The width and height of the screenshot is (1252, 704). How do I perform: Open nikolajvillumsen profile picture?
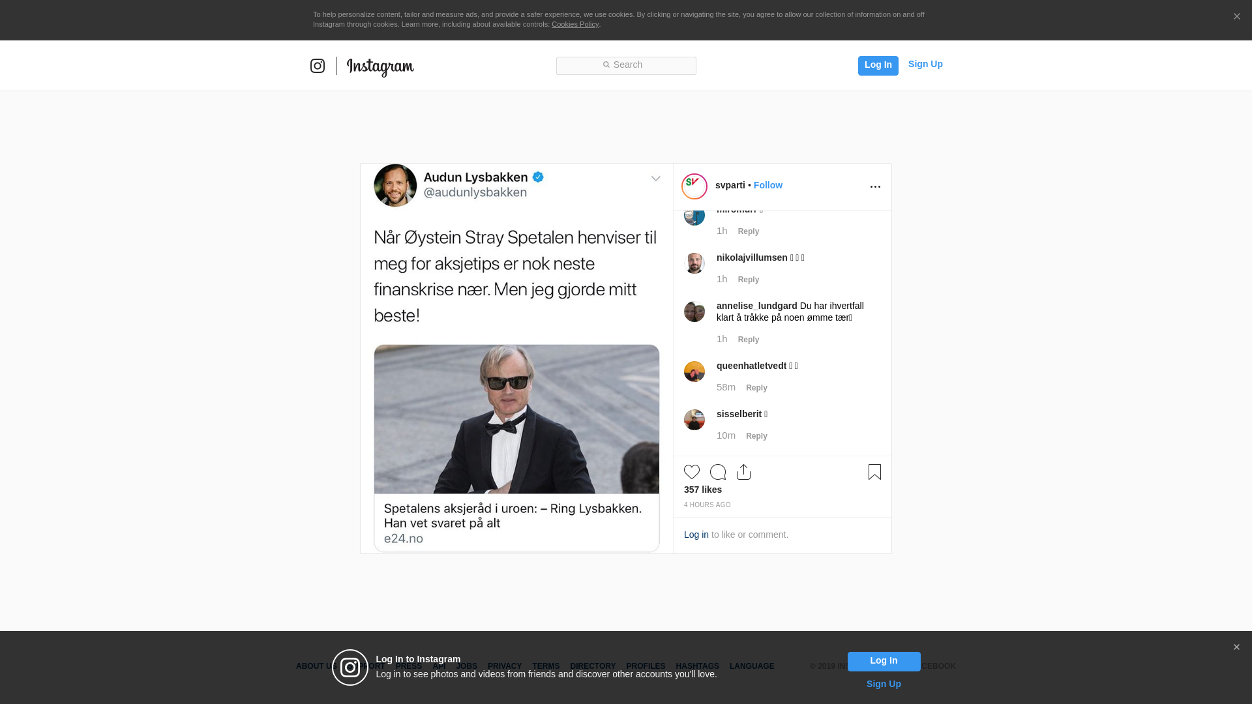click(694, 263)
